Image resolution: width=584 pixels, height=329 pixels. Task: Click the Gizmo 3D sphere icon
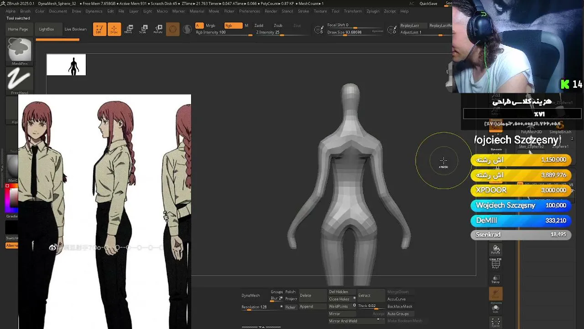click(172, 30)
